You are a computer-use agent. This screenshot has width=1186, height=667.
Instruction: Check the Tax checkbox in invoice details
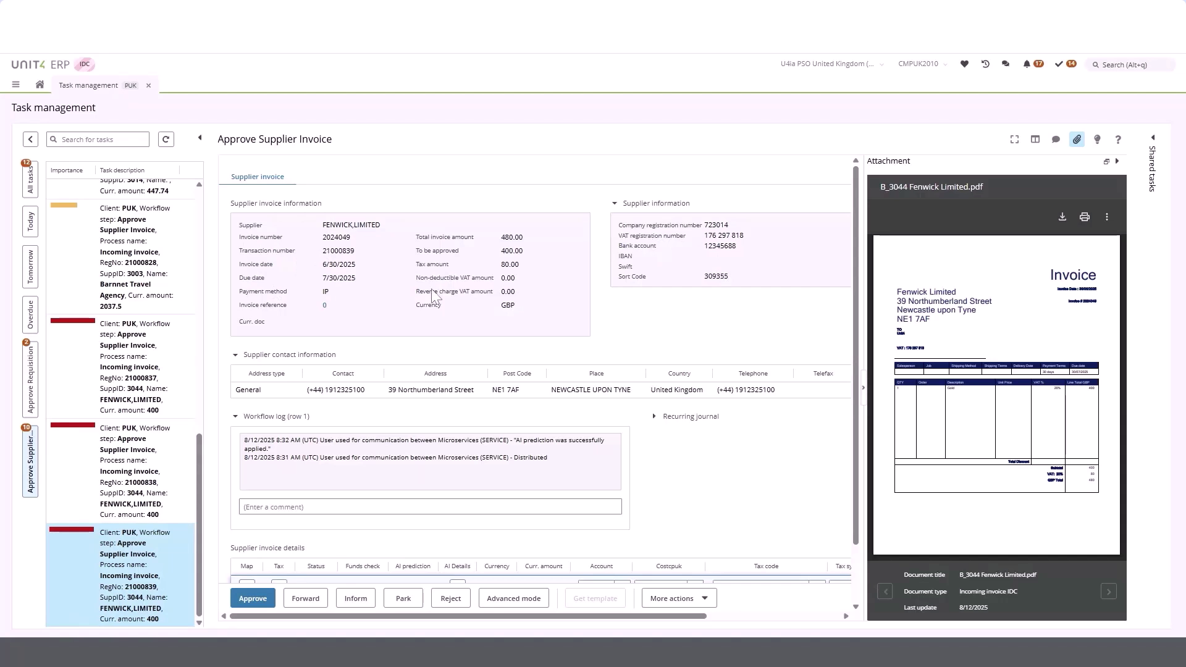[x=278, y=582]
